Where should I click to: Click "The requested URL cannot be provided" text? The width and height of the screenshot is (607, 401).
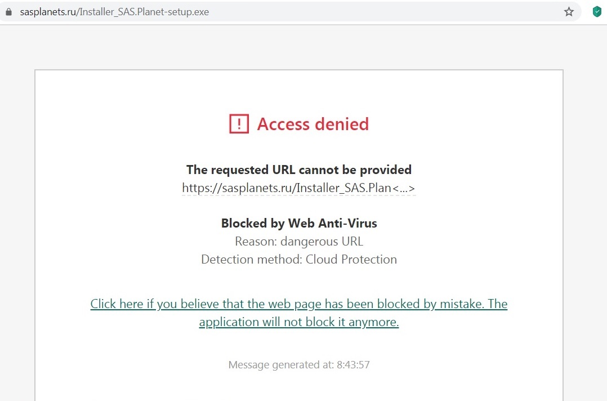[x=299, y=170]
